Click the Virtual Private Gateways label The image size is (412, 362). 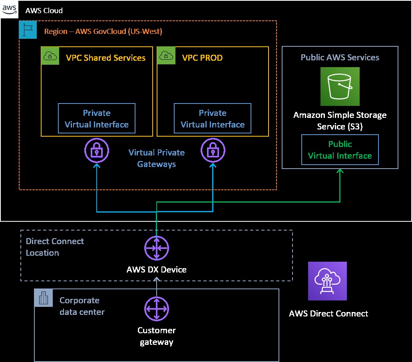[x=156, y=158]
